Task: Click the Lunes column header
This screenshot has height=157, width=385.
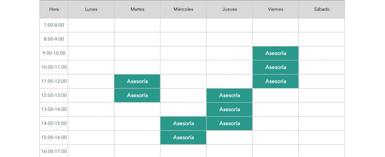Action: (x=91, y=9)
